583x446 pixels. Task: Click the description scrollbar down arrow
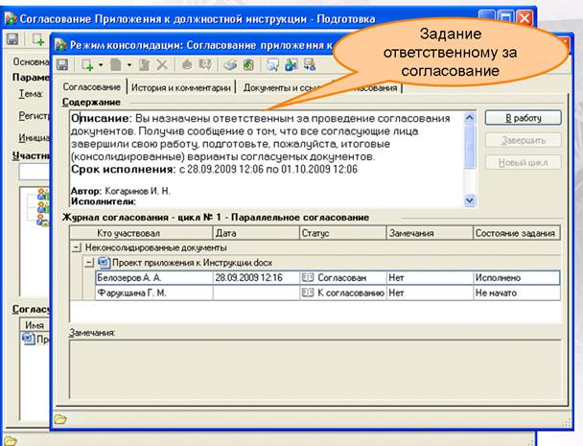tap(470, 200)
